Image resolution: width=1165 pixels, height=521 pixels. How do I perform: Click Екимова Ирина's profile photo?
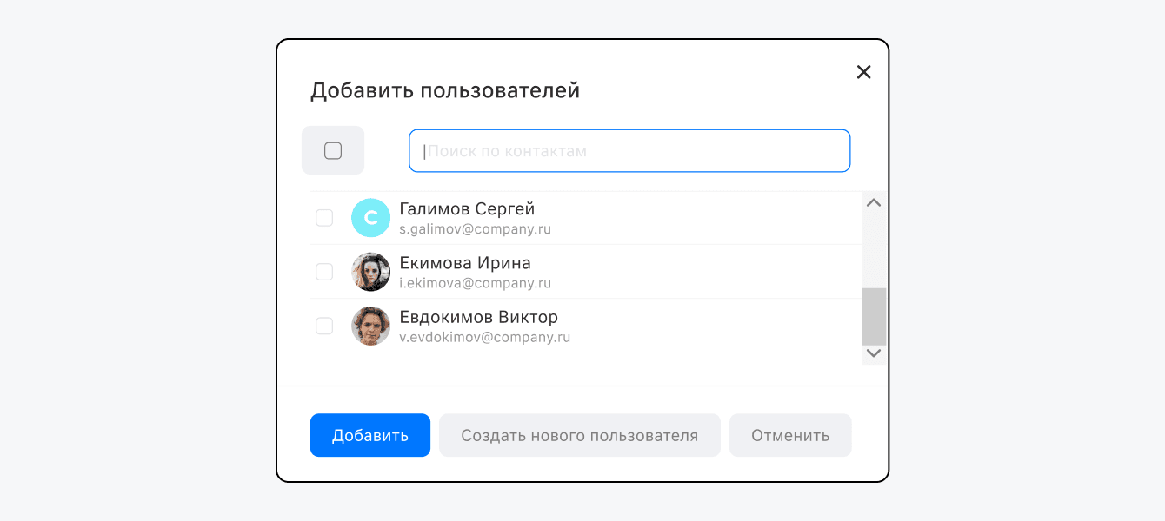click(370, 272)
